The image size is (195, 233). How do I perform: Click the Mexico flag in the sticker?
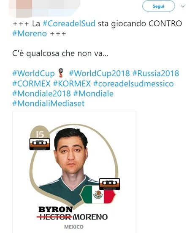98,194
